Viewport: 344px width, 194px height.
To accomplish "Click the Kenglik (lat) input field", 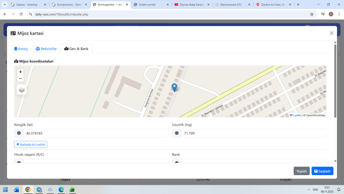I will pos(96,133).
